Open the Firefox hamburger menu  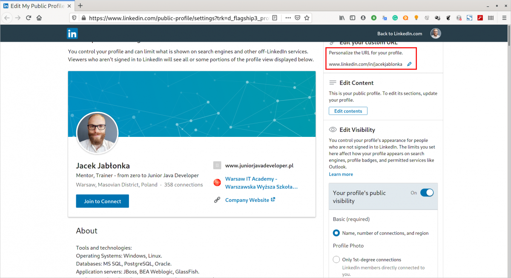click(x=504, y=18)
